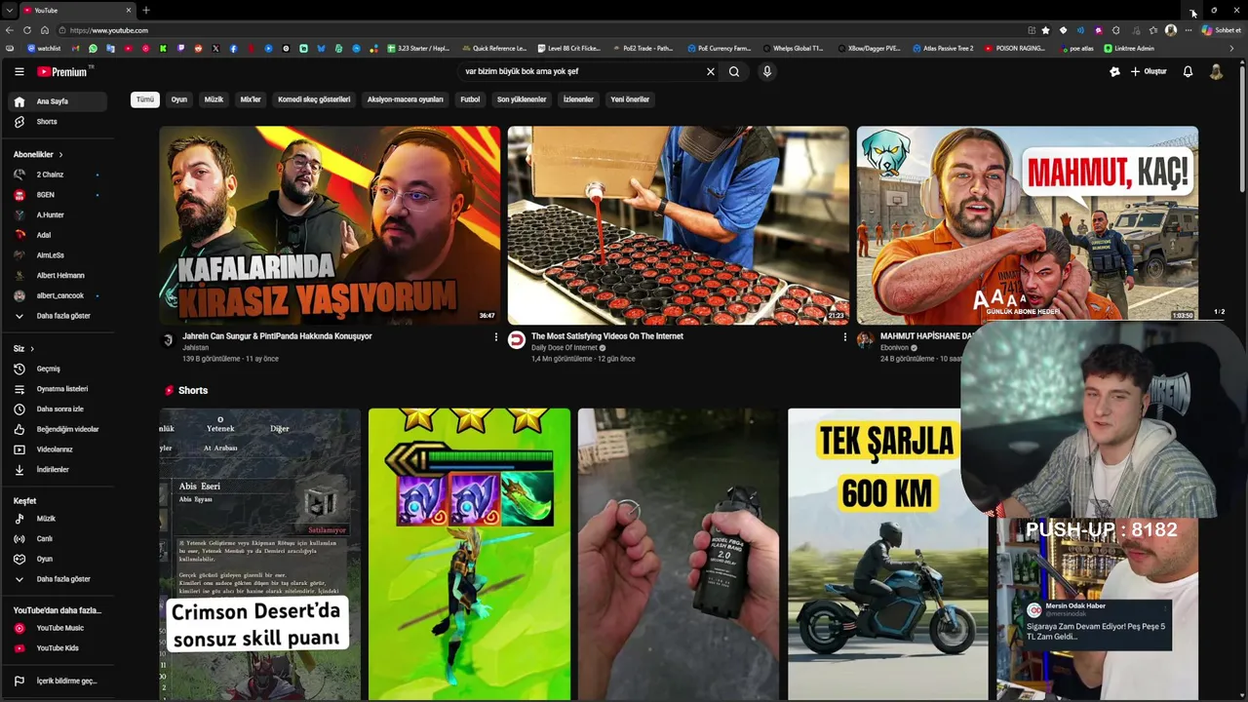Click into the YouTube search field
Image resolution: width=1248 pixels, height=702 pixels.
click(x=580, y=71)
